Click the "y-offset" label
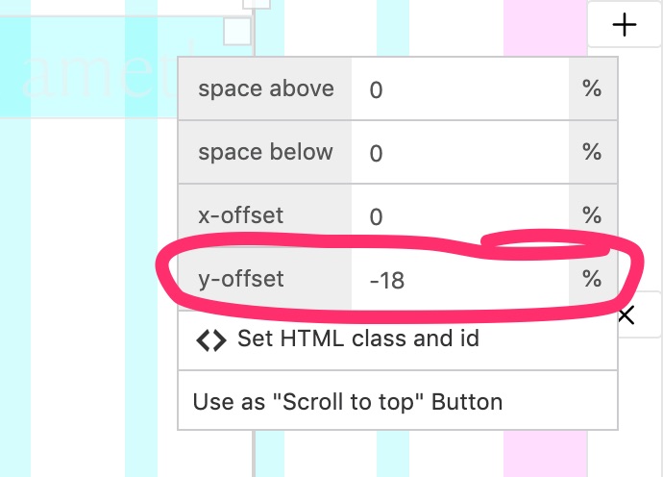 point(241,280)
